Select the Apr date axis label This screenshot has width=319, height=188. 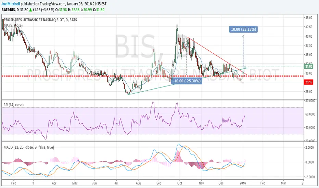pos(54,183)
